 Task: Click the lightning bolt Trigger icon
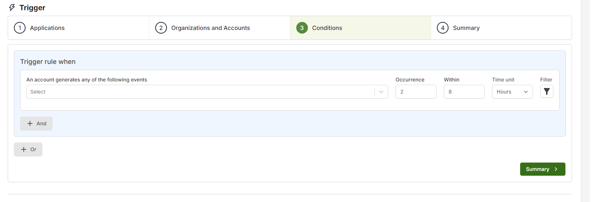[x=12, y=8]
